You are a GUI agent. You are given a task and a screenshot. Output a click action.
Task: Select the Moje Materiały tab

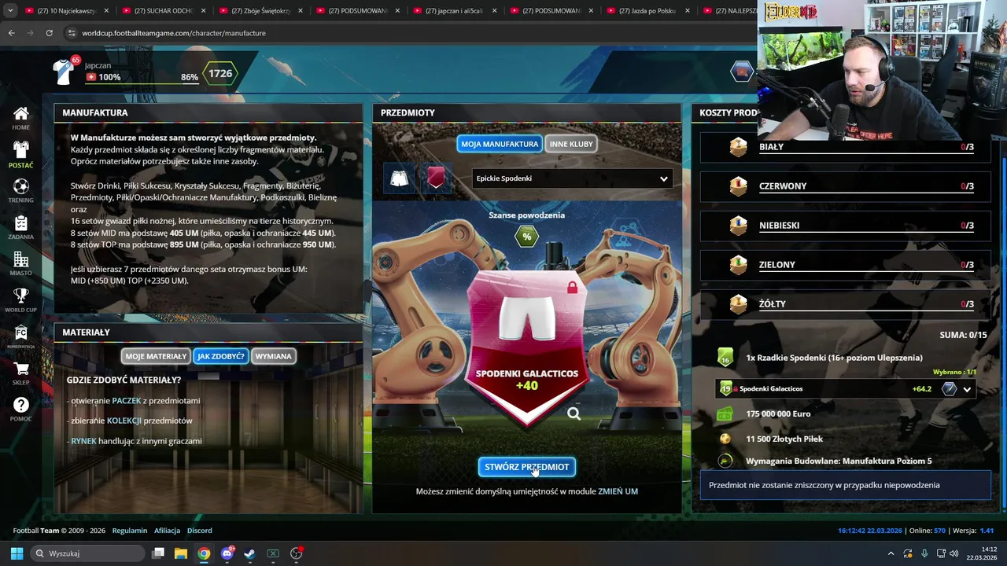click(156, 356)
